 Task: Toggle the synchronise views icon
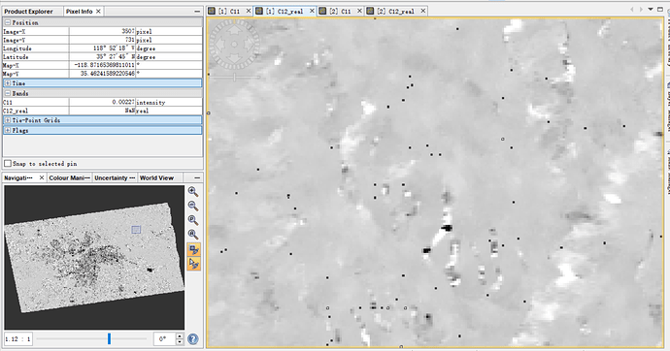193,249
